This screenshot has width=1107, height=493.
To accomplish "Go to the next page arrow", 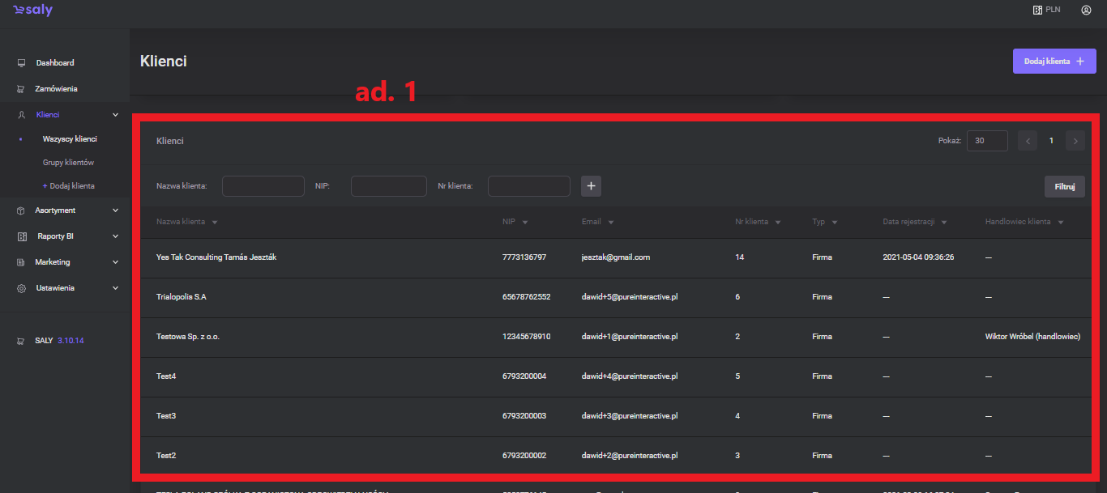I will click(1075, 141).
